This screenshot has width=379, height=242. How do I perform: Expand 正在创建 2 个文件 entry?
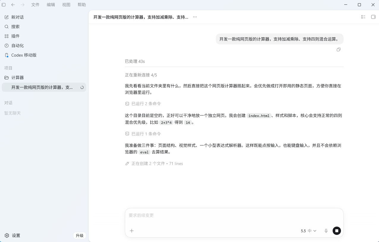click(x=154, y=164)
